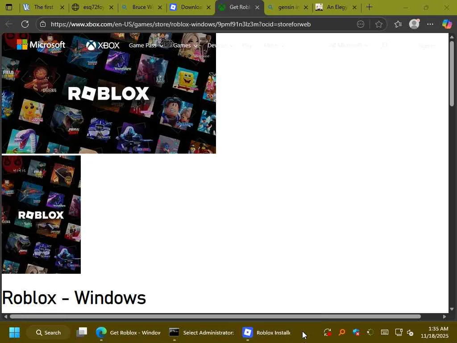Close the An Elegy tab
Image resolution: width=457 pixels, height=343 pixels.
coord(354,7)
